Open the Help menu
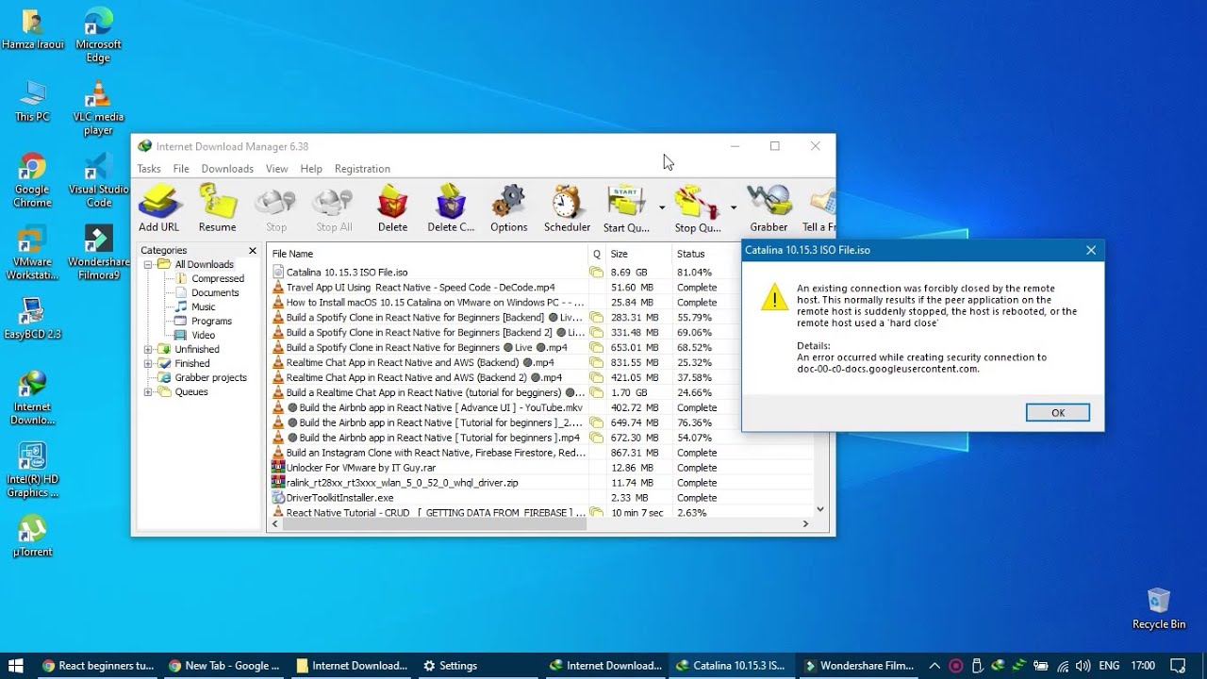1207x679 pixels. [311, 169]
